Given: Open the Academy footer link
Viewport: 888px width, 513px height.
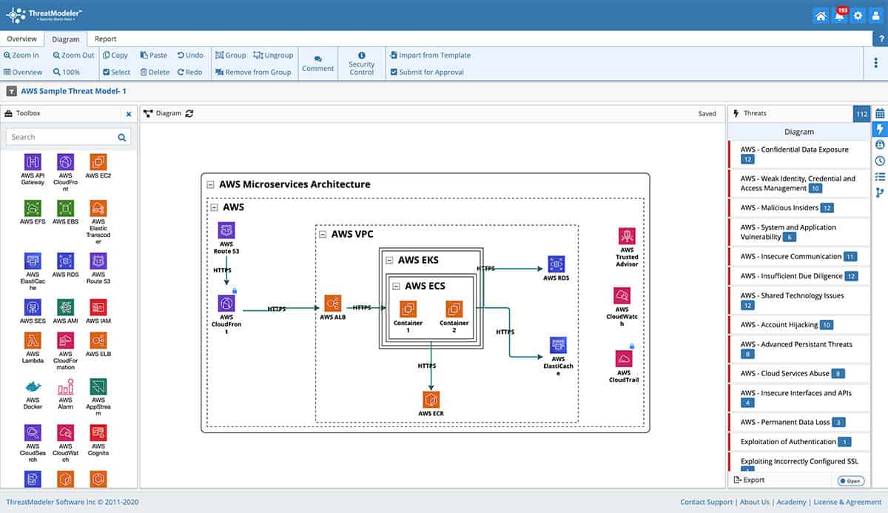Looking at the screenshot, I should [x=791, y=502].
